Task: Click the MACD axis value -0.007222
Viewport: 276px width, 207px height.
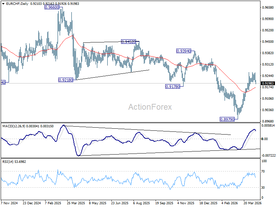Action: [x=268, y=156]
